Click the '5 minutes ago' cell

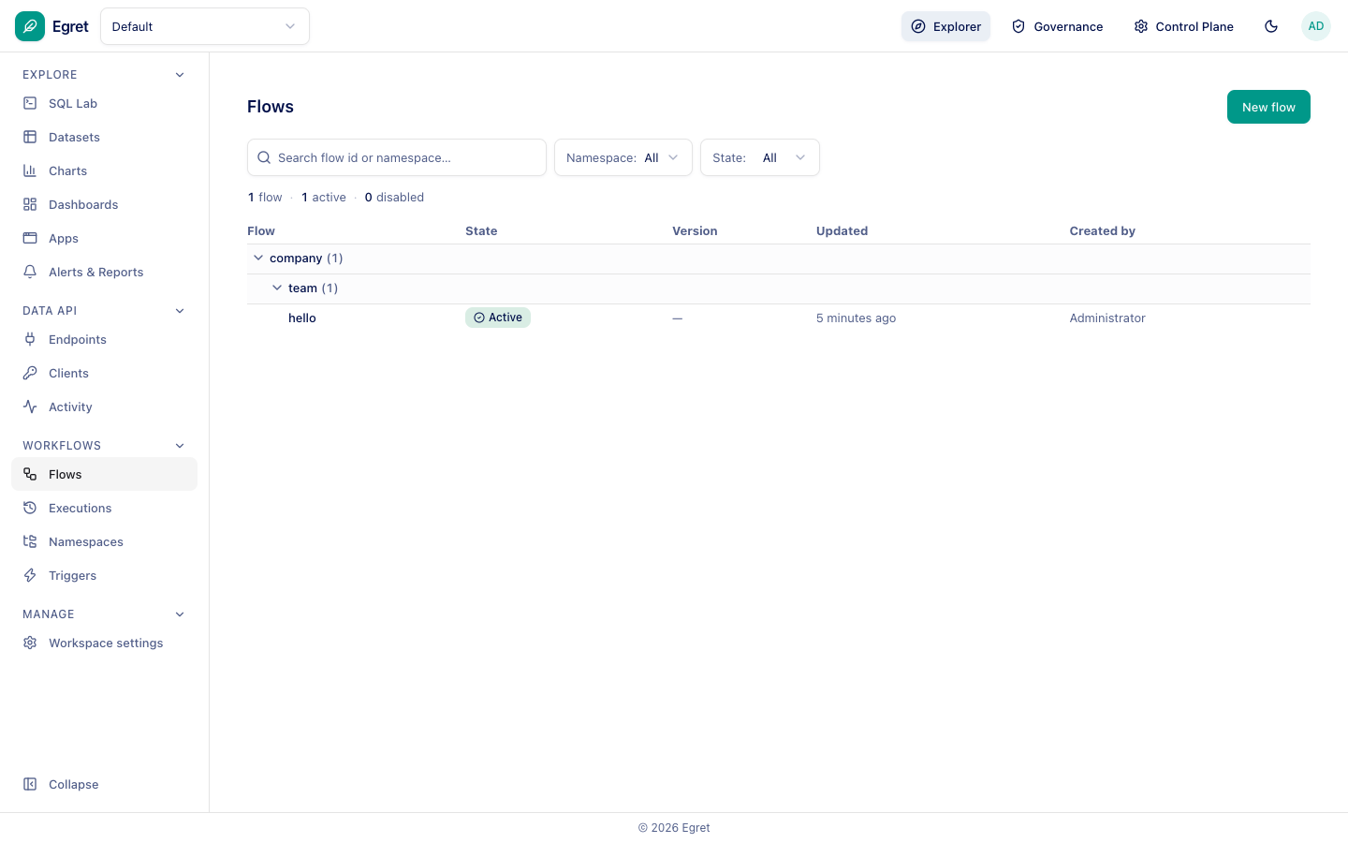pyautogui.click(x=856, y=318)
